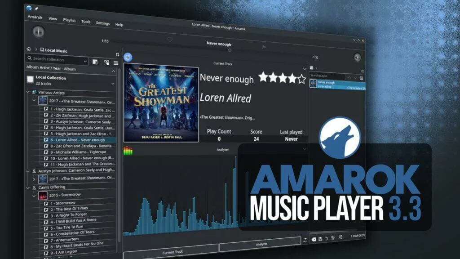460x259 pixels.
Task: Open the View menu
Action: click(x=53, y=19)
